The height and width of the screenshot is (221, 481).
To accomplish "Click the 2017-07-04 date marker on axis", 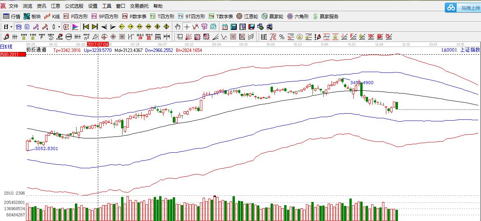I will tap(98, 45).
